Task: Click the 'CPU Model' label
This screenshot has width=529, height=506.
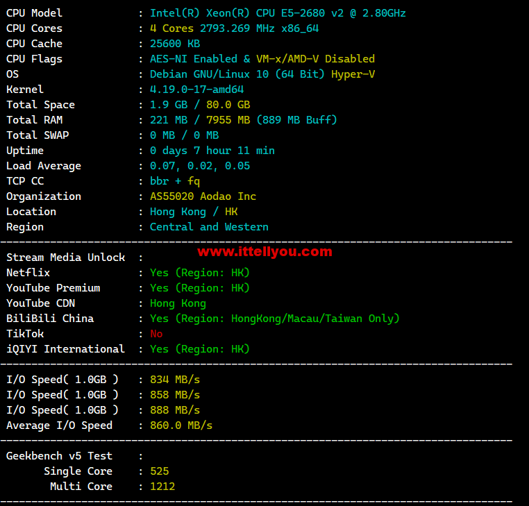Action: click(35, 13)
